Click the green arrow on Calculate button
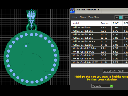 coord(111,86)
